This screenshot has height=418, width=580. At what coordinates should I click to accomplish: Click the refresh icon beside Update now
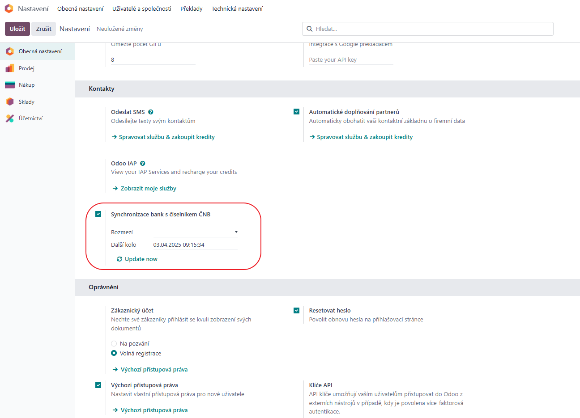pyautogui.click(x=119, y=259)
